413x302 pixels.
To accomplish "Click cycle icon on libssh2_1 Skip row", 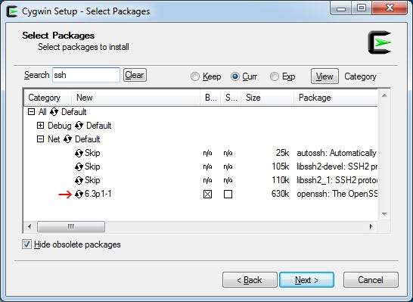I will point(79,180).
